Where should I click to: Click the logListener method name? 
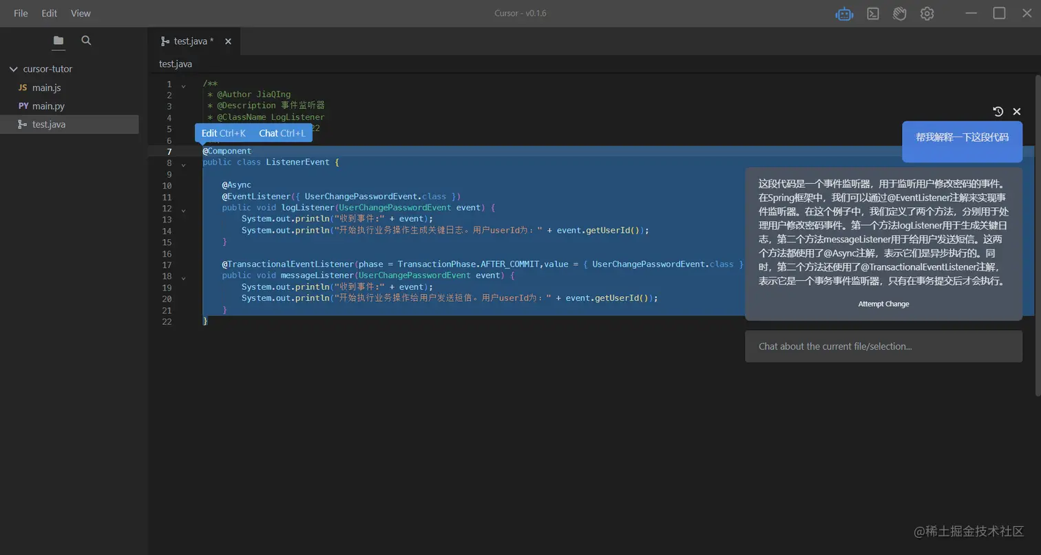tap(308, 207)
